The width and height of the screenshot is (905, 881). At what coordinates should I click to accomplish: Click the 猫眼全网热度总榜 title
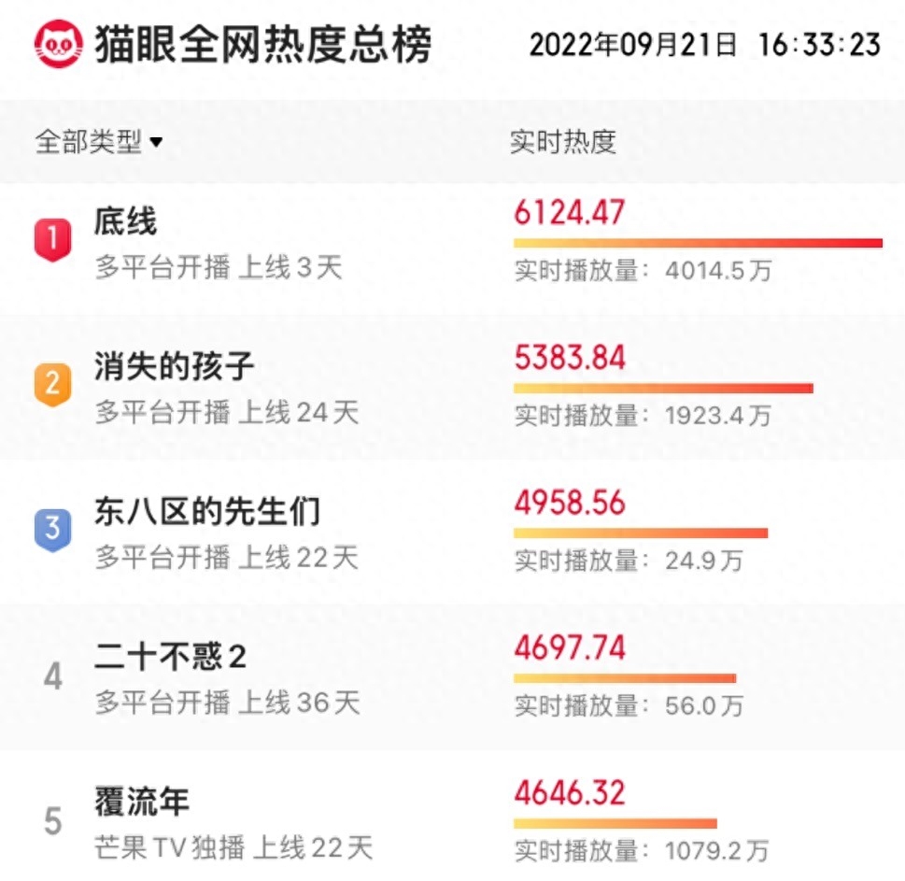(263, 44)
